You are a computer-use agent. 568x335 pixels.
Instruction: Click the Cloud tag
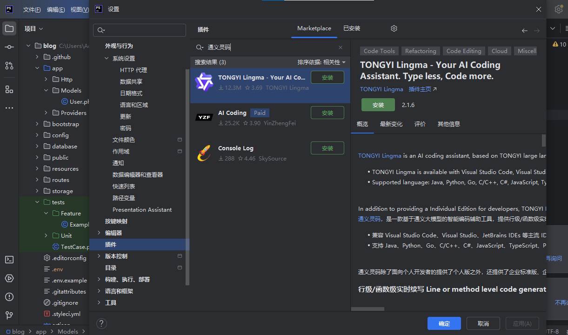pyautogui.click(x=500, y=51)
